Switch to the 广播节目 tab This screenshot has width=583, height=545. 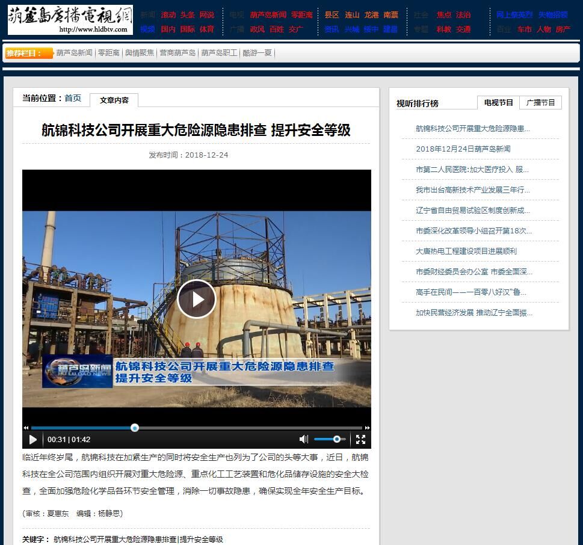(x=540, y=102)
